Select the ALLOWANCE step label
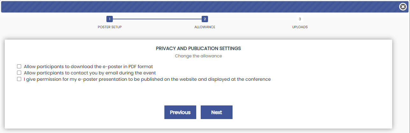 205,27
